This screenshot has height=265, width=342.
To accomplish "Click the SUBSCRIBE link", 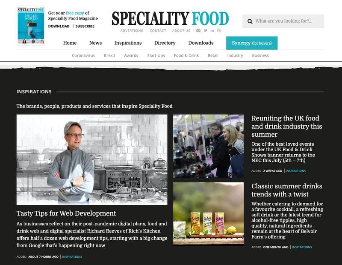I will point(85,26).
